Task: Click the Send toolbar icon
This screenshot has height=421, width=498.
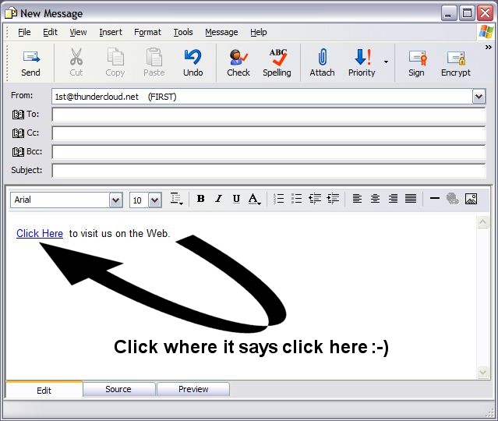Action: tap(31, 63)
